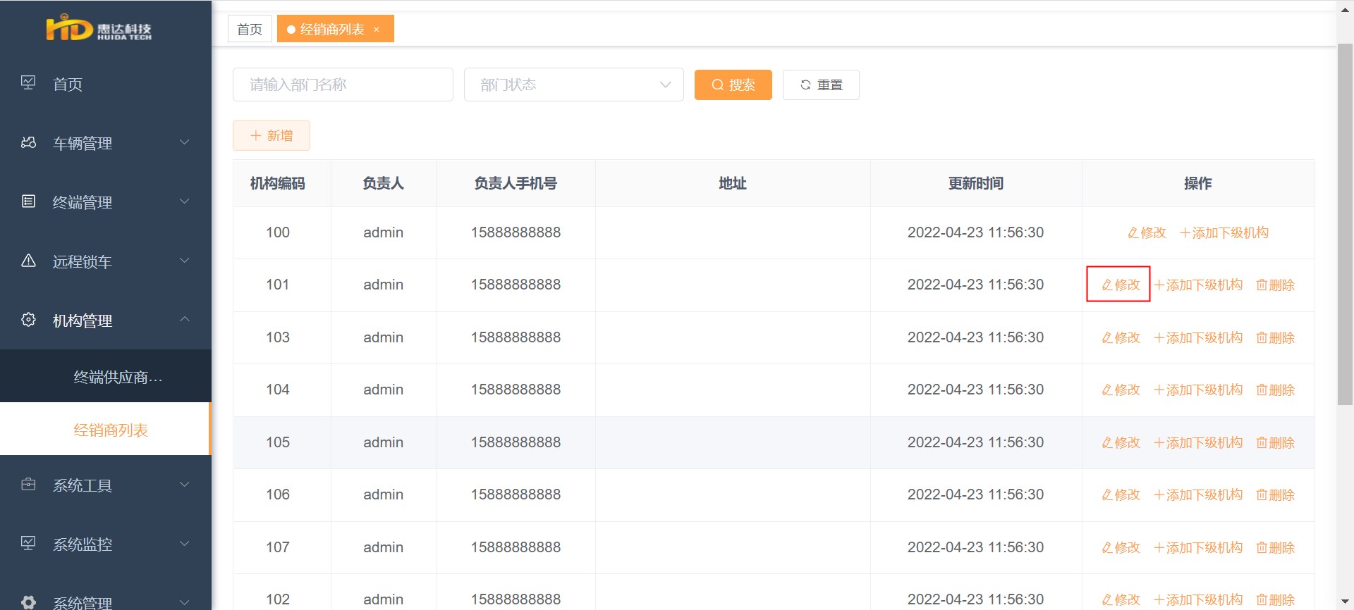Click the orange 搜索 button
1354x610 pixels.
[x=733, y=85]
